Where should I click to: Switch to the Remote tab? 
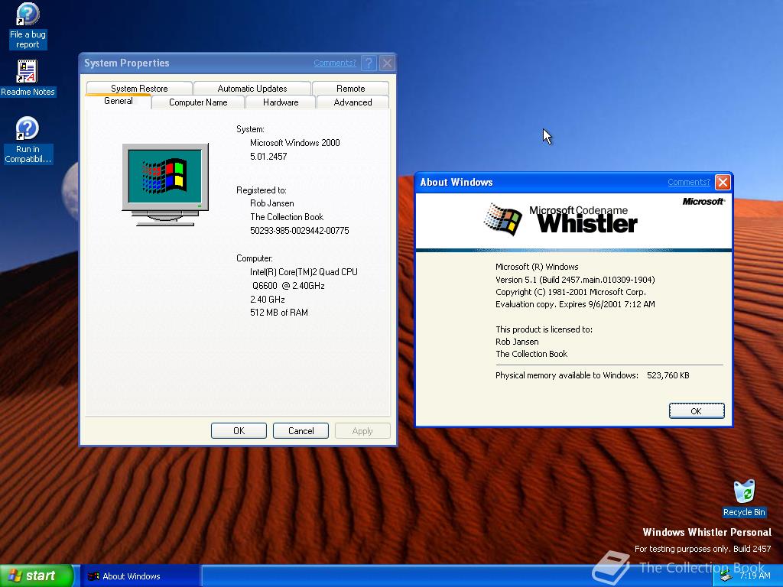pos(350,88)
